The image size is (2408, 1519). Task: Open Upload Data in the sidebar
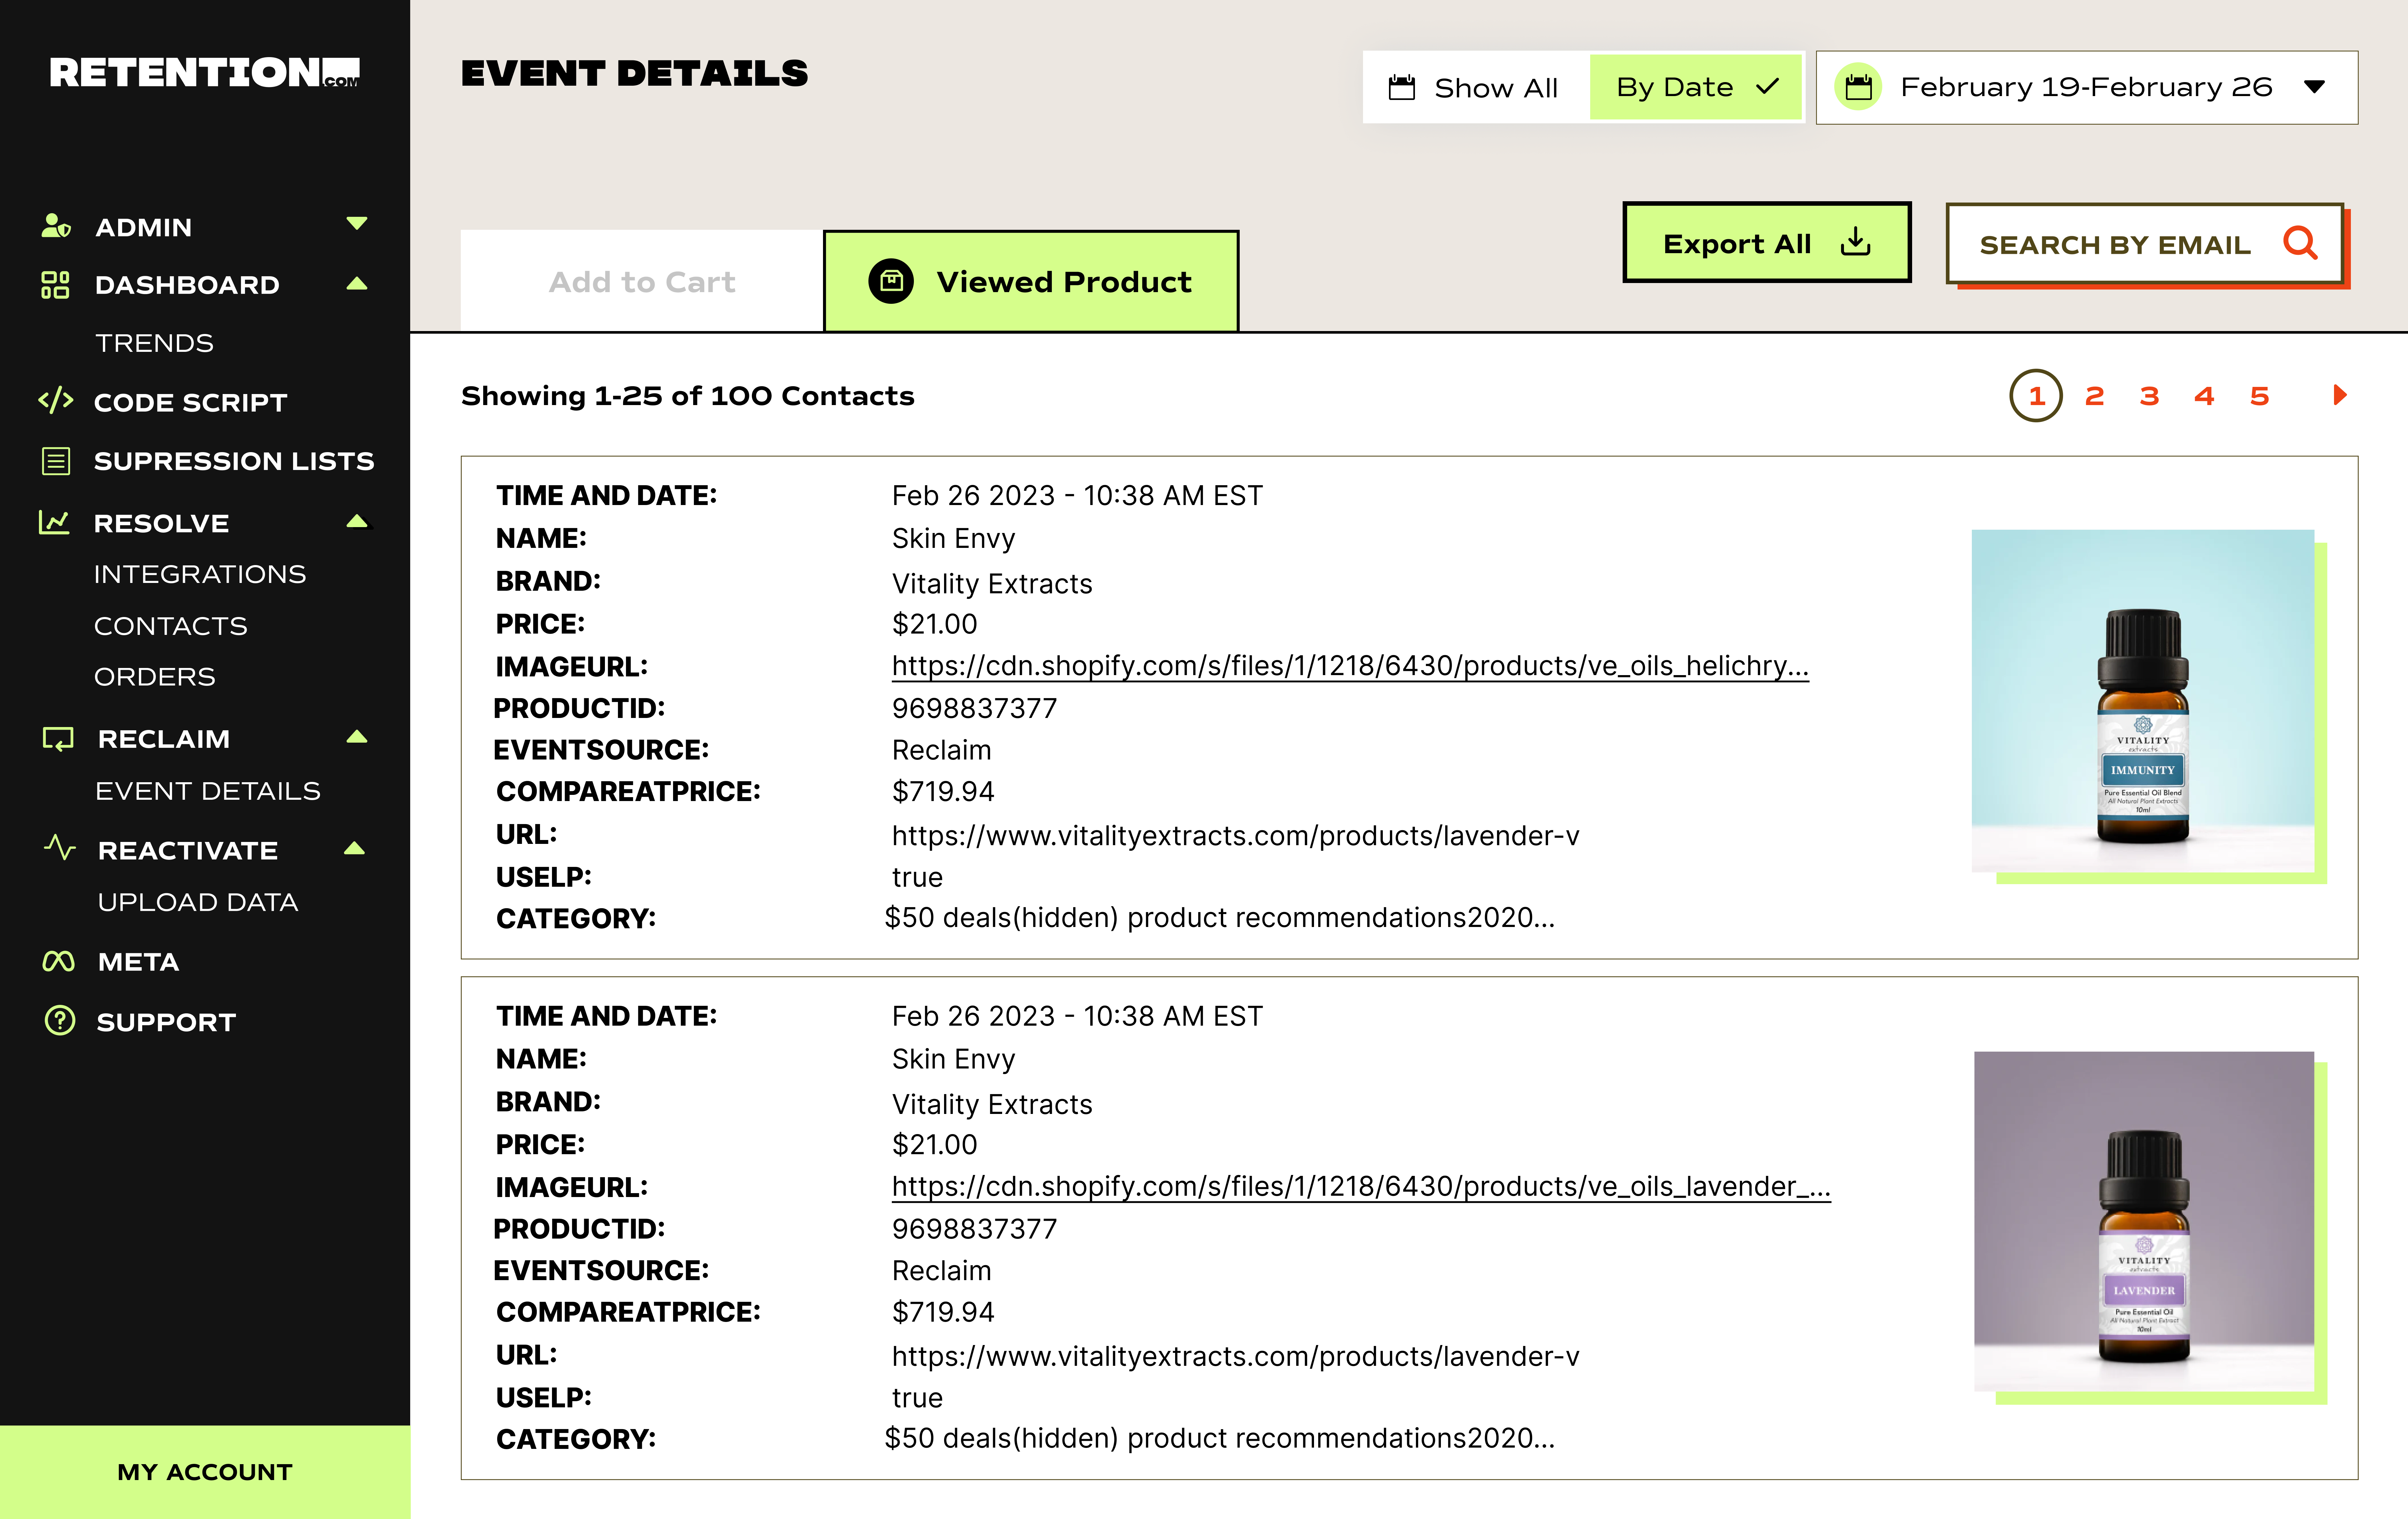(198, 902)
